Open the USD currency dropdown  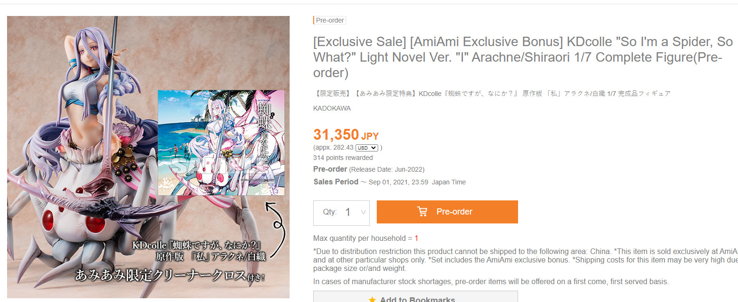366,148
